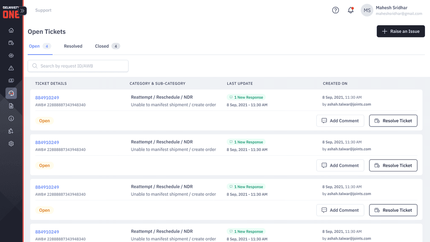
Task: Go to Home in the sidebar
Action: tap(11, 30)
